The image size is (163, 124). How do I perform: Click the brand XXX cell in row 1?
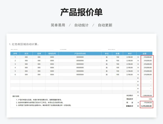click(x=39, y=57)
